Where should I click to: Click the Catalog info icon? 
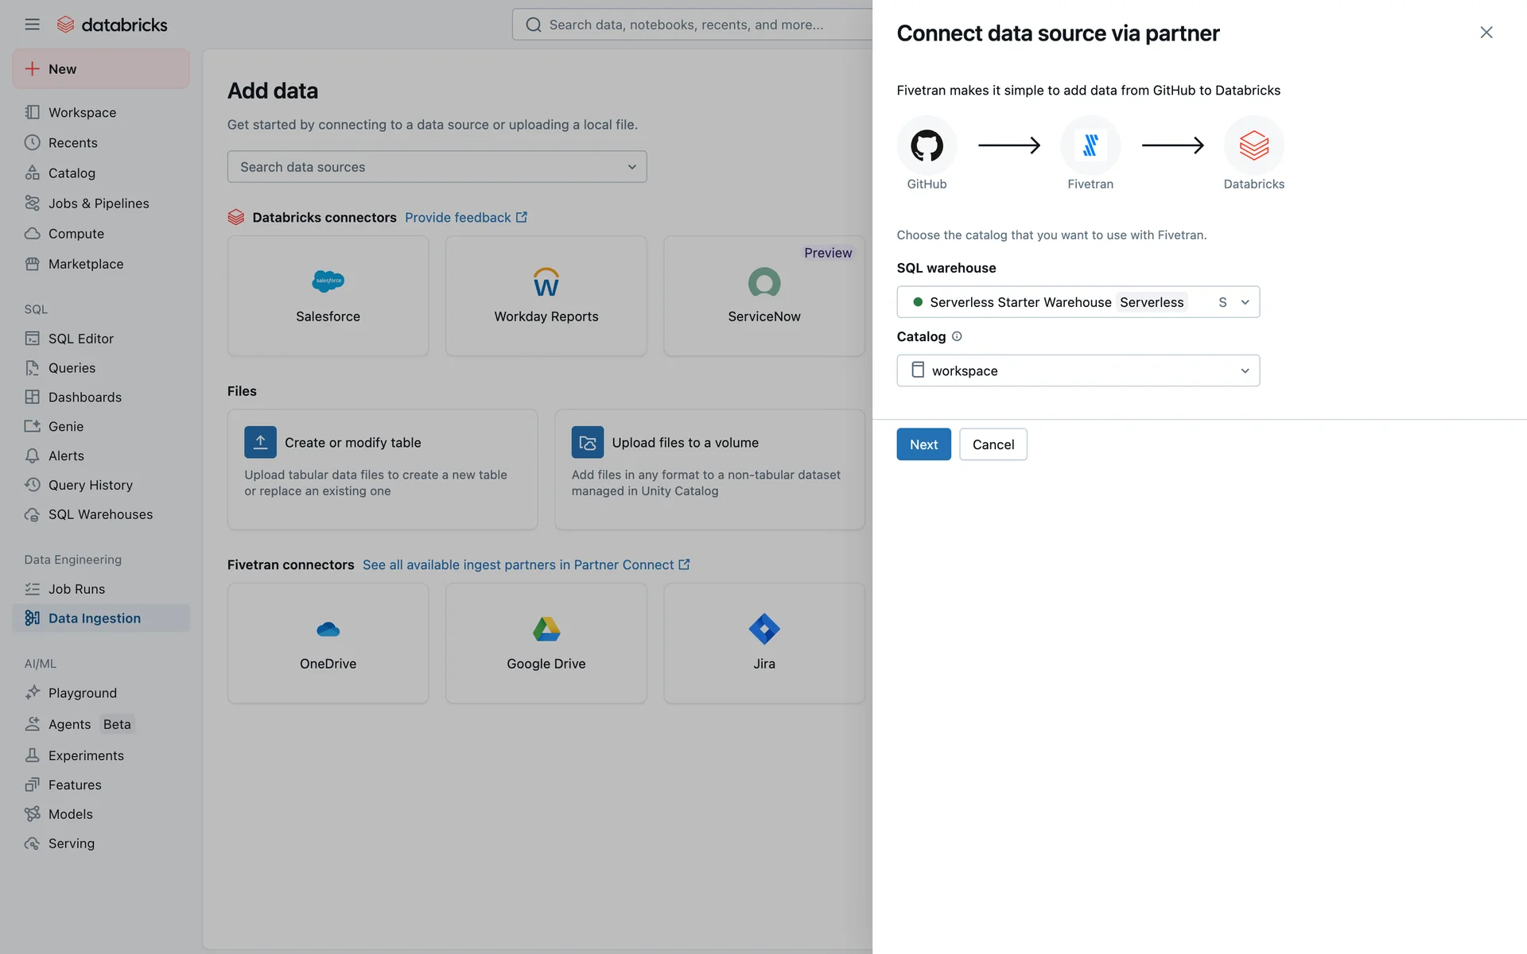tap(957, 336)
